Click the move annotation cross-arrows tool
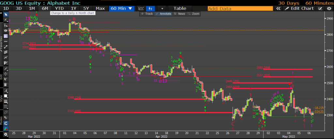Image resolution: width=334 pixels, height=139 pixels. click(x=6, y=74)
